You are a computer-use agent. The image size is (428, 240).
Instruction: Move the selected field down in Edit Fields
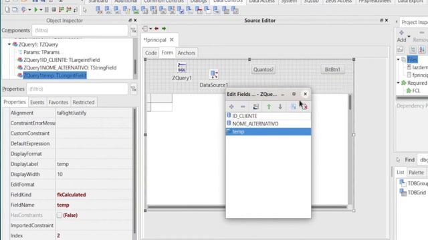[280, 107]
